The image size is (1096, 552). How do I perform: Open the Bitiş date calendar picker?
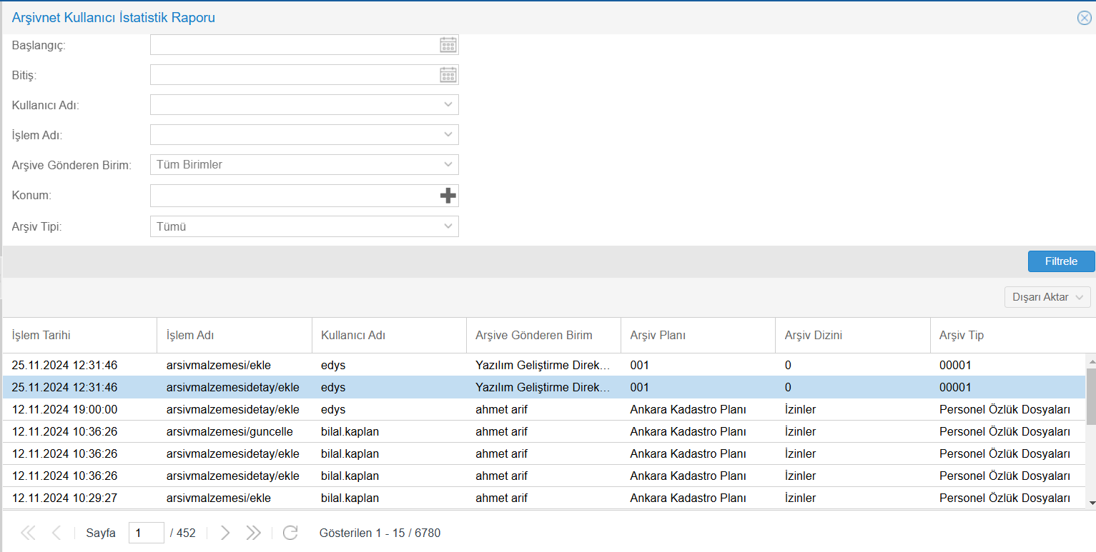(448, 75)
